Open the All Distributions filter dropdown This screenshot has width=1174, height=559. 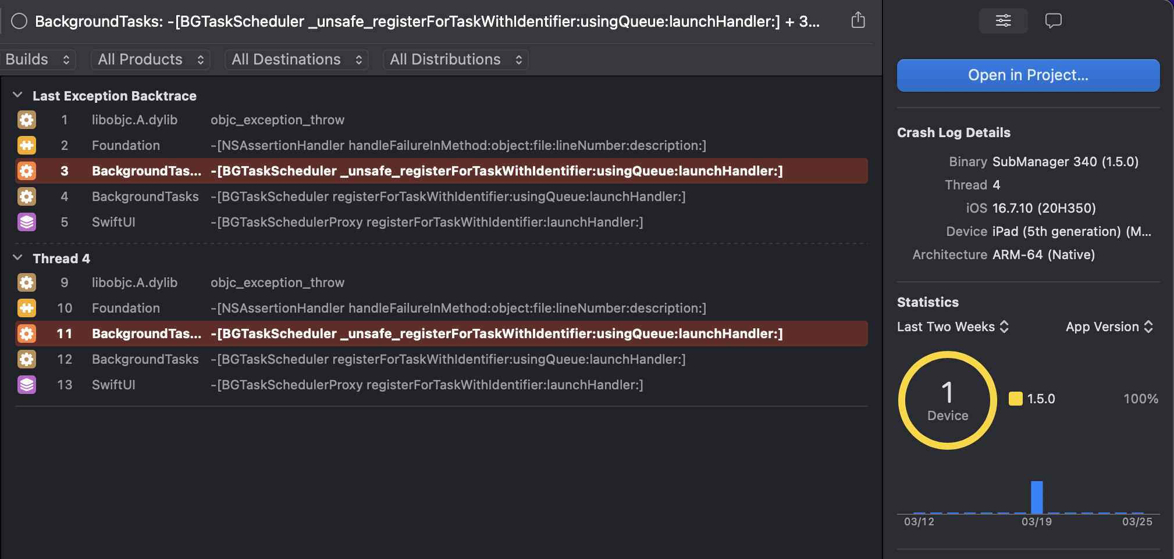point(455,59)
